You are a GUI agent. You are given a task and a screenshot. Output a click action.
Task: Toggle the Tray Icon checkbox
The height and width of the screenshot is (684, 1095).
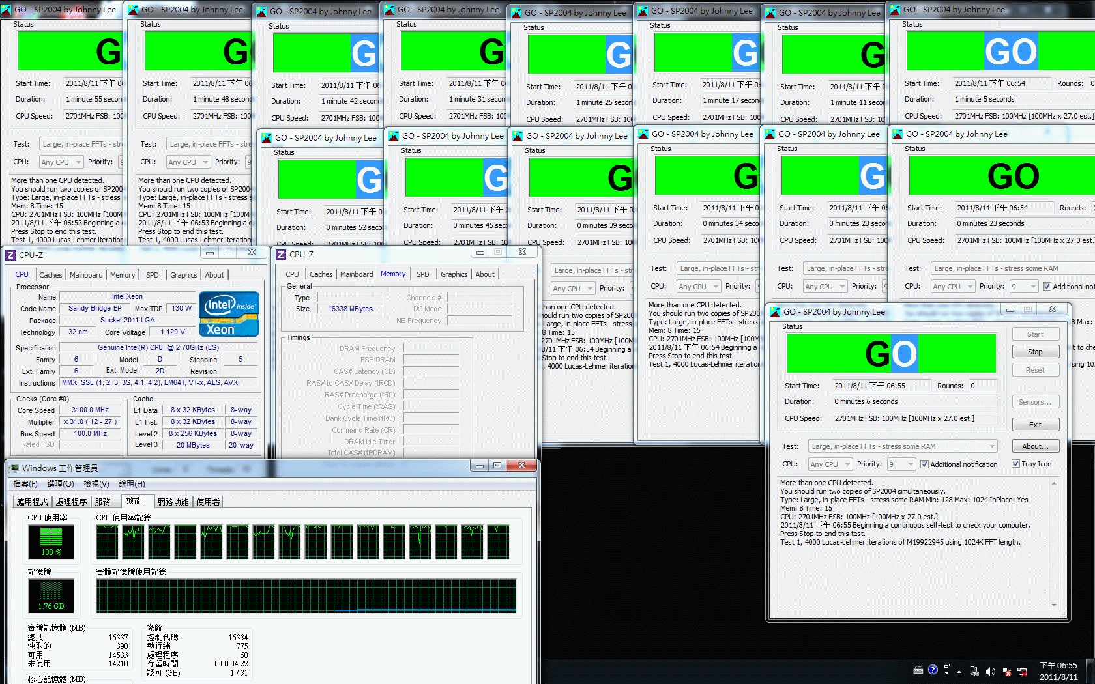point(1015,464)
